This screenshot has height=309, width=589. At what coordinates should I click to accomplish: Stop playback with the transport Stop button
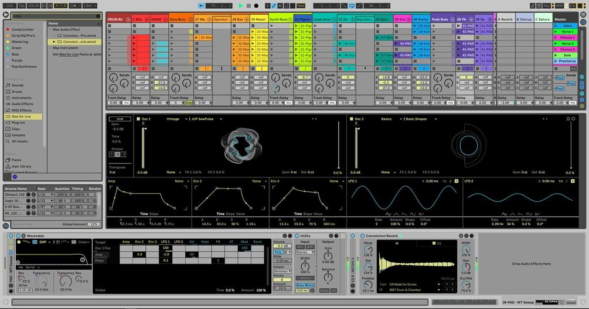248,6
